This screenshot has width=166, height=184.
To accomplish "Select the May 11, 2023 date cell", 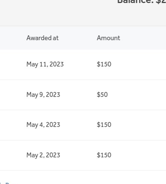I will [45, 64].
